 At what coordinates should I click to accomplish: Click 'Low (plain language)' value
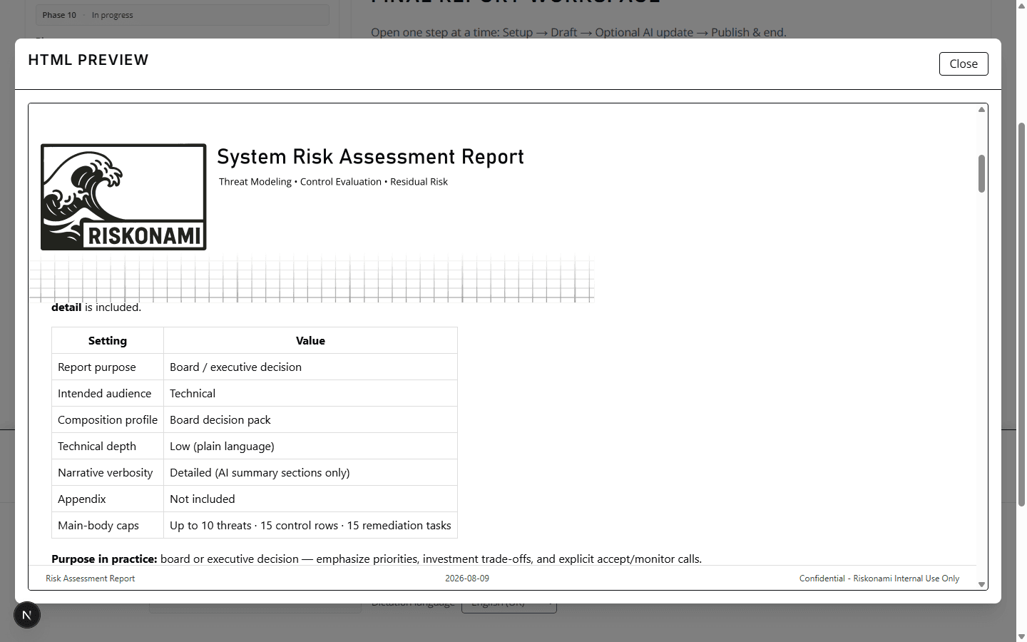pos(310,447)
